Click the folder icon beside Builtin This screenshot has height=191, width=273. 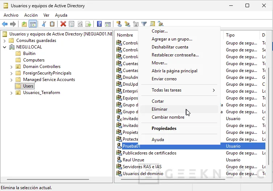tap(18, 54)
